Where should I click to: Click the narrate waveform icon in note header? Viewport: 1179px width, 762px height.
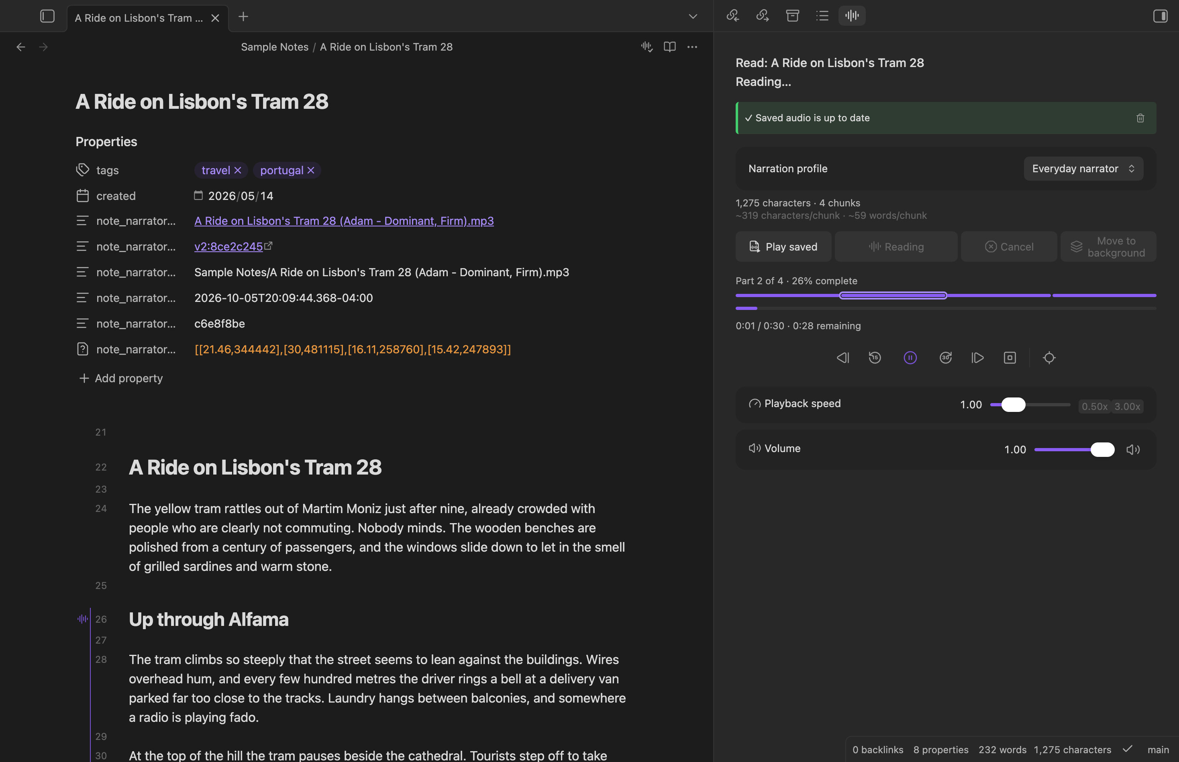pyautogui.click(x=647, y=47)
